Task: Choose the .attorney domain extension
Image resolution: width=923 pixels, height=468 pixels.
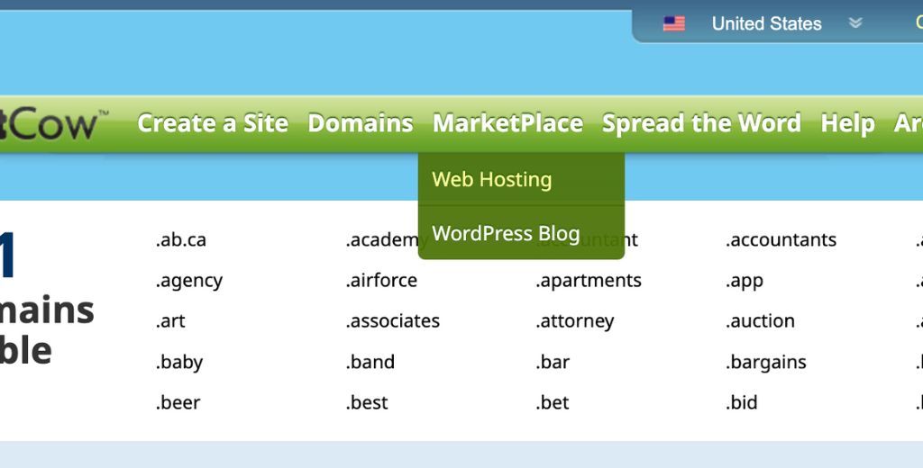Action: [x=575, y=321]
